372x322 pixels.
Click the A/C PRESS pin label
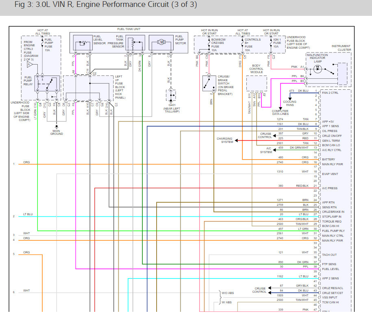click(x=330, y=188)
